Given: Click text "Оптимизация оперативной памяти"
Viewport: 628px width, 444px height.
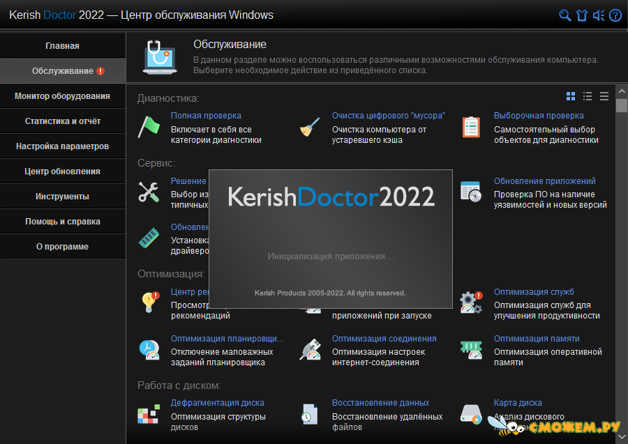Looking at the screenshot, I should (548, 357).
